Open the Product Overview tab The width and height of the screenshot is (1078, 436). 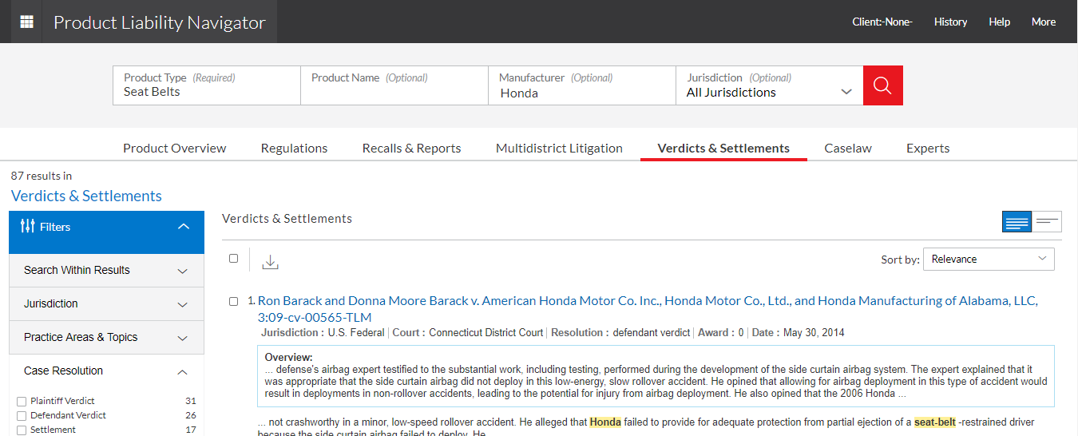pos(175,148)
